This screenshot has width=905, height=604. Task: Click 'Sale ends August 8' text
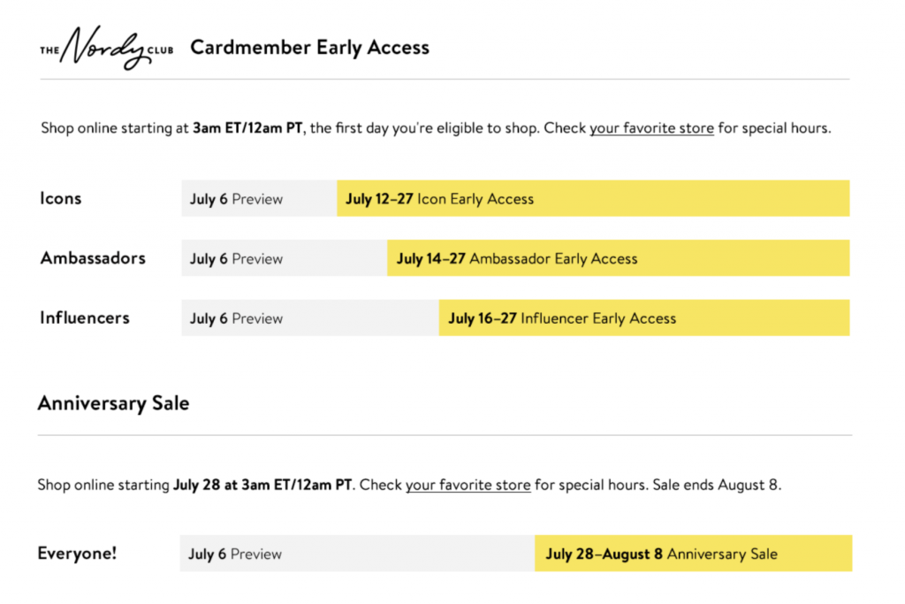point(716,485)
